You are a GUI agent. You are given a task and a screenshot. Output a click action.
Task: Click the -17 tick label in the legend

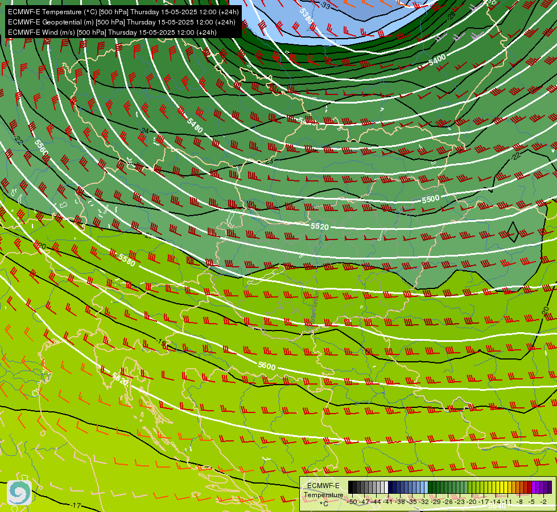pyautogui.click(x=484, y=502)
